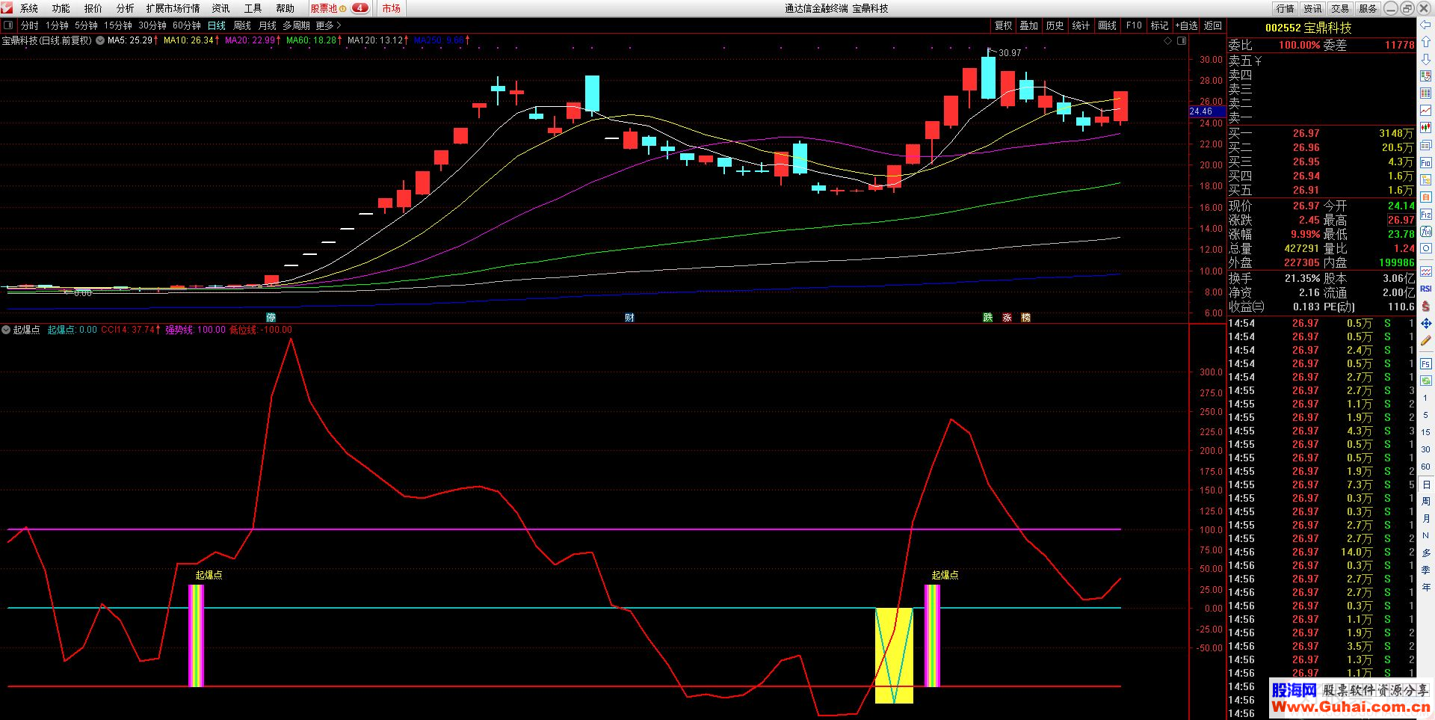
Task: Click the wavy indicator line sidebar icon
Action: [x=1426, y=271]
